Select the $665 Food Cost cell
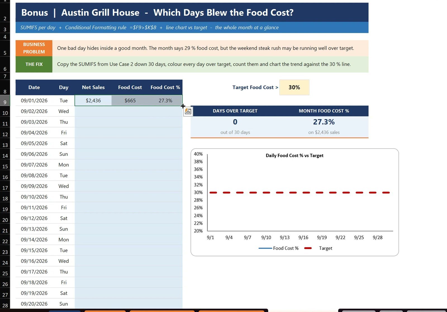 (x=130, y=100)
